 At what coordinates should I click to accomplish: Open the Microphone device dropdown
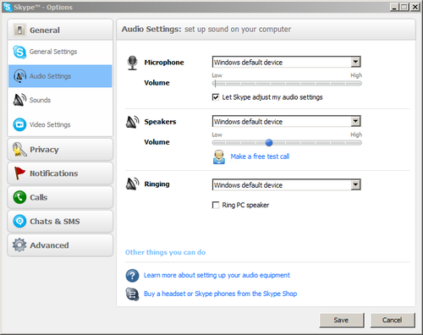click(x=355, y=62)
